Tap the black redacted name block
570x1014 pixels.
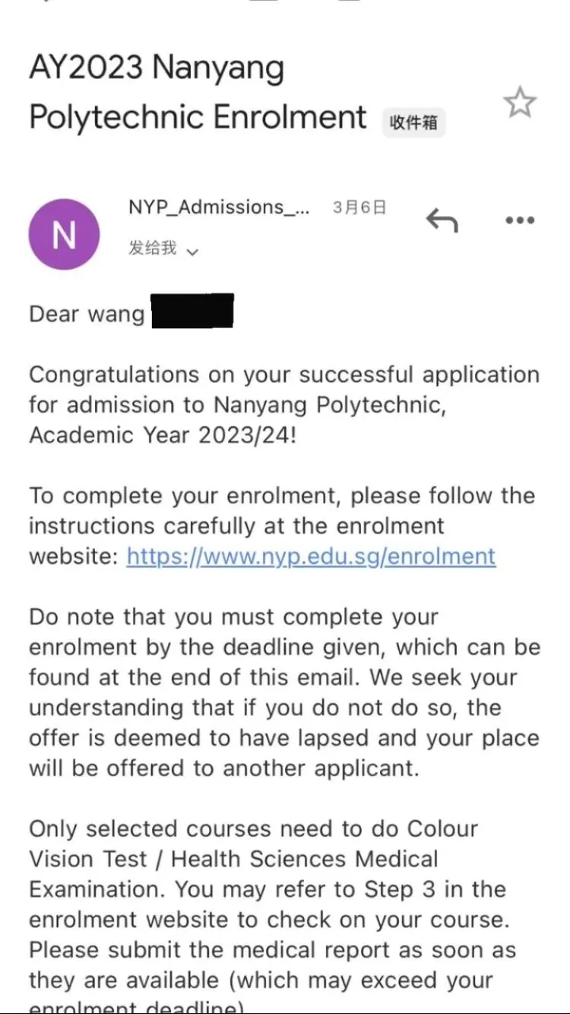pos(192,311)
